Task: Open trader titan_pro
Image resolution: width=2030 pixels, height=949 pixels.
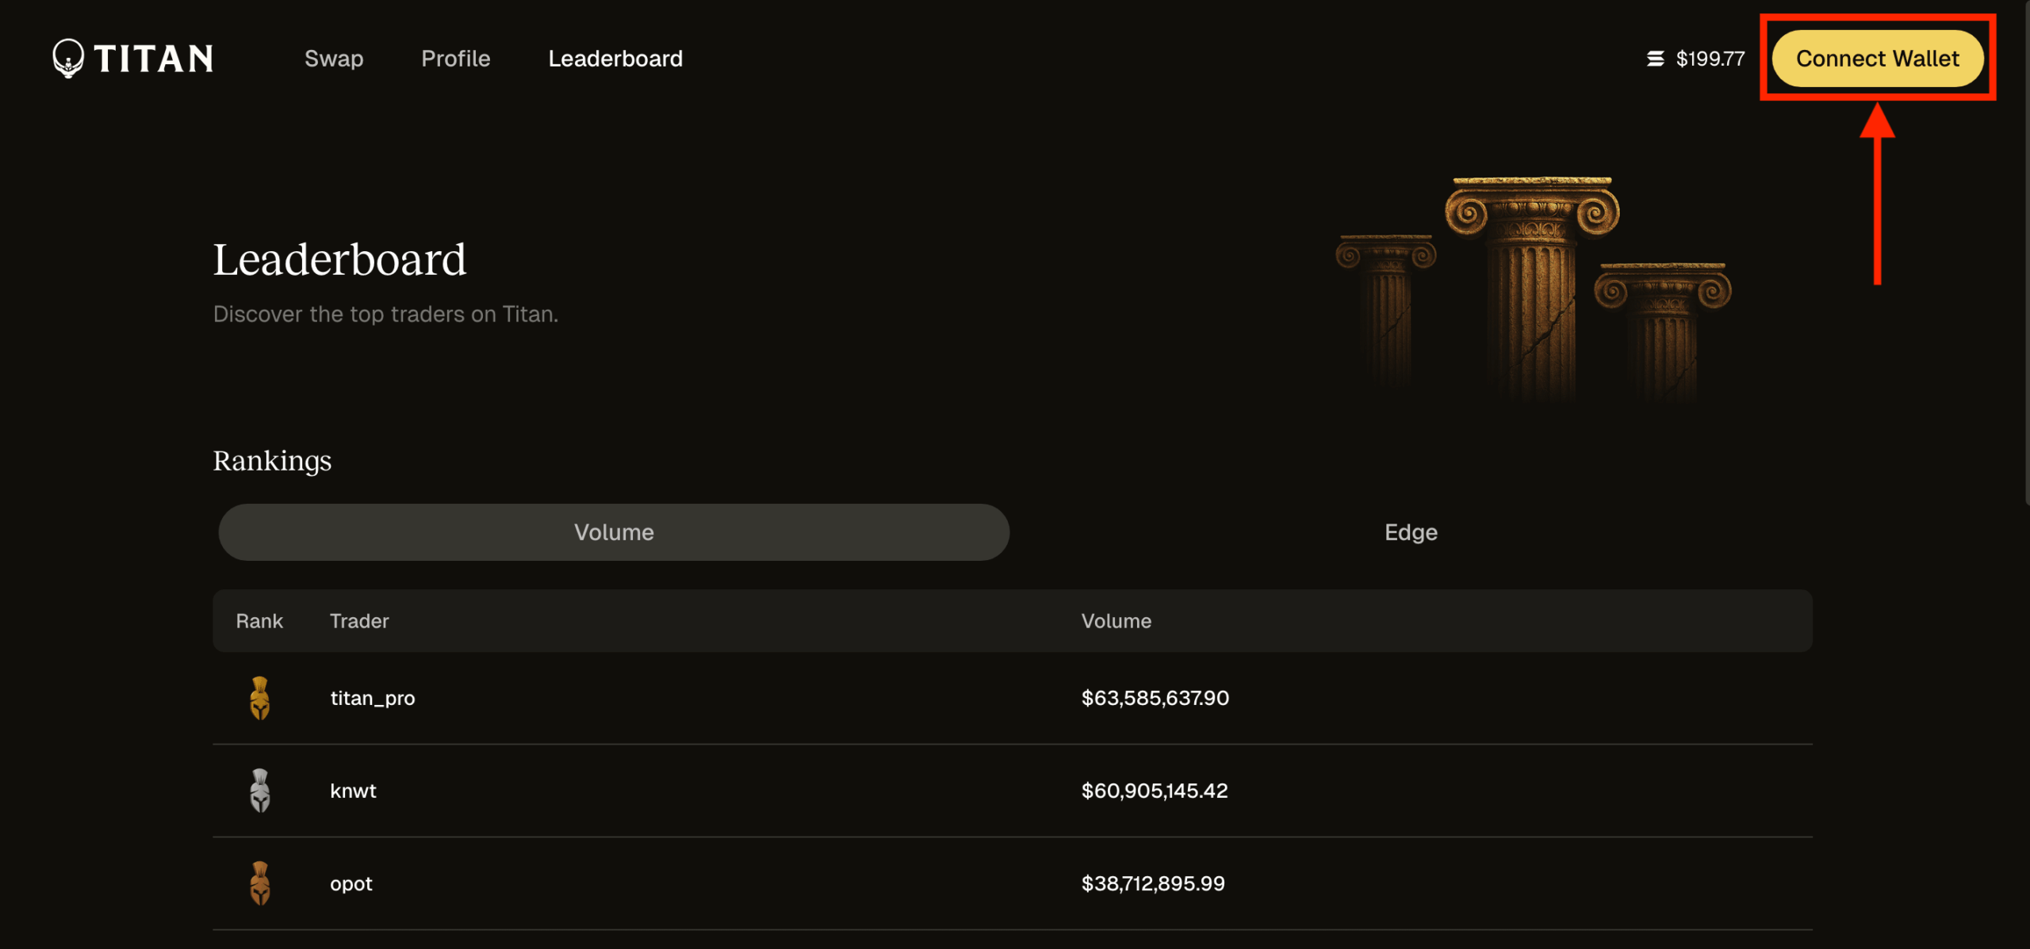Action: (373, 698)
